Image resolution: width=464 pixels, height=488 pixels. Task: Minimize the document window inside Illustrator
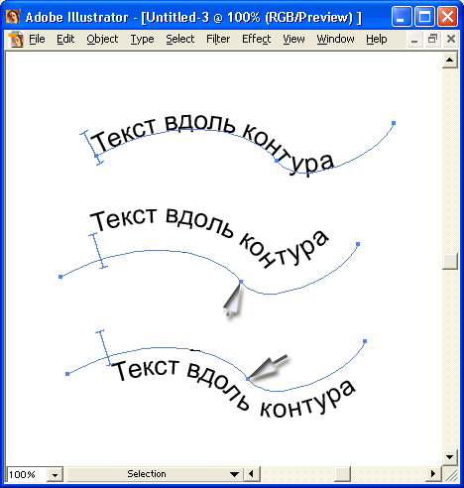[x=414, y=40]
